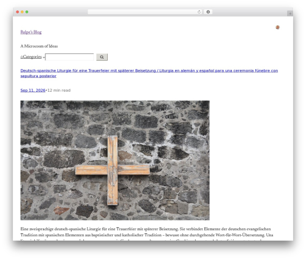Click the Sep 11, 2026 date link
This screenshot has width=306, height=259.
coord(33,91)
